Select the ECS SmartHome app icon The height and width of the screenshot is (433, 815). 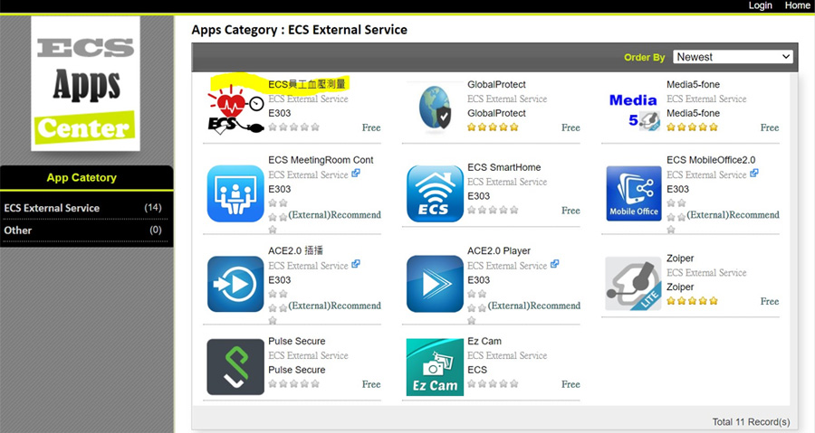point(435,193)
